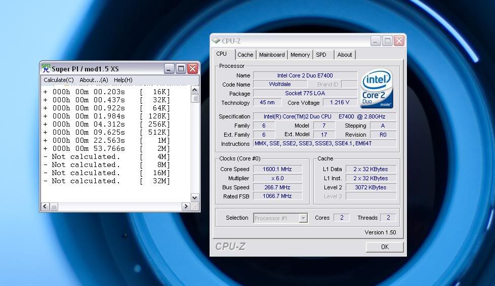The image size is (495, 286).
Task: Click the window resize grip in Super PI
Action: (195, 207)
